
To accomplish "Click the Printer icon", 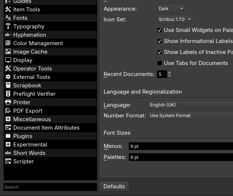I will pos(8,102).
